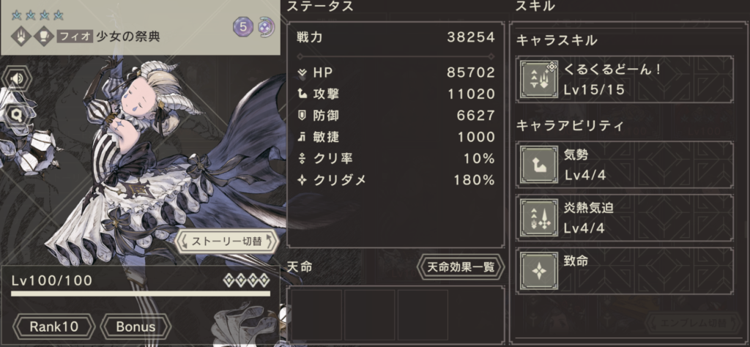Tap the purple number 5 badge
The image size is (750, 347).
tap(243, 27)
